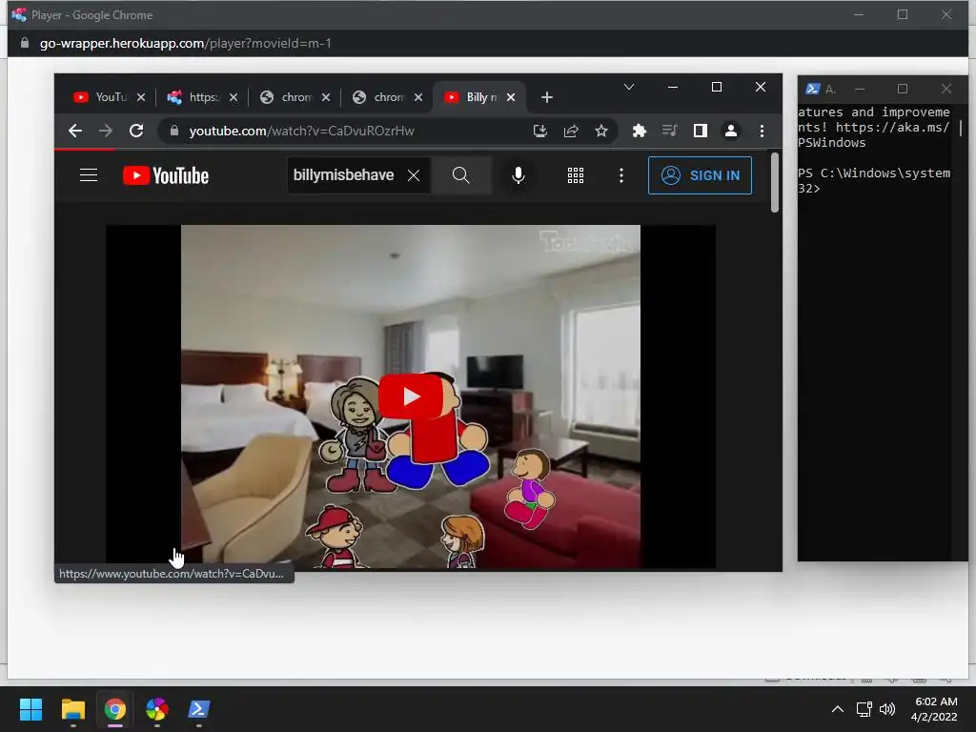Click the YouTube logo
Screen dimensions: 976x732
coord(166,175)
